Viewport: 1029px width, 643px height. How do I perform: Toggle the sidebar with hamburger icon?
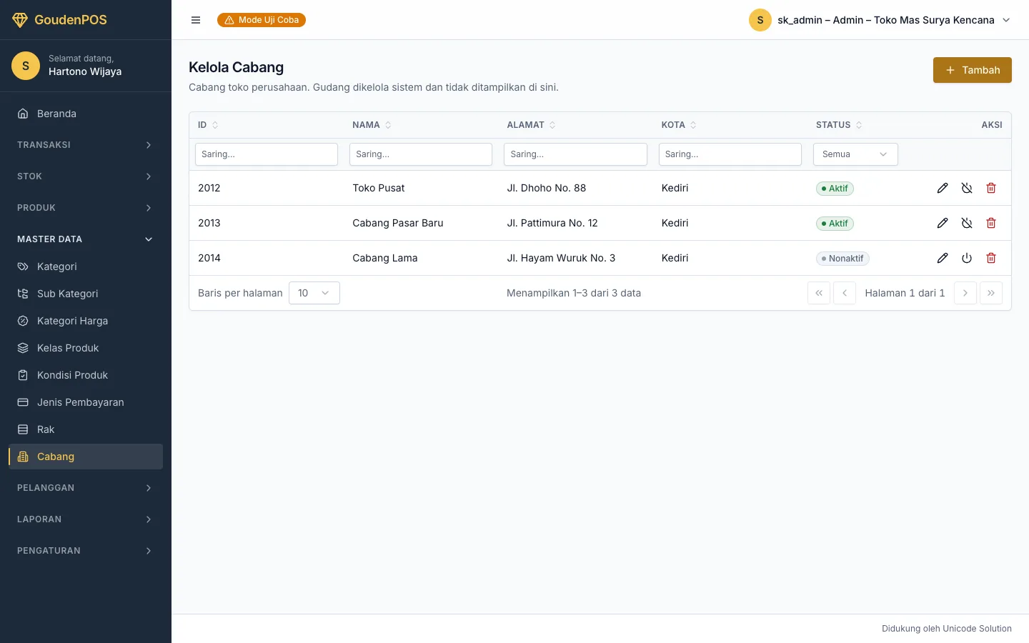point(196,20)
